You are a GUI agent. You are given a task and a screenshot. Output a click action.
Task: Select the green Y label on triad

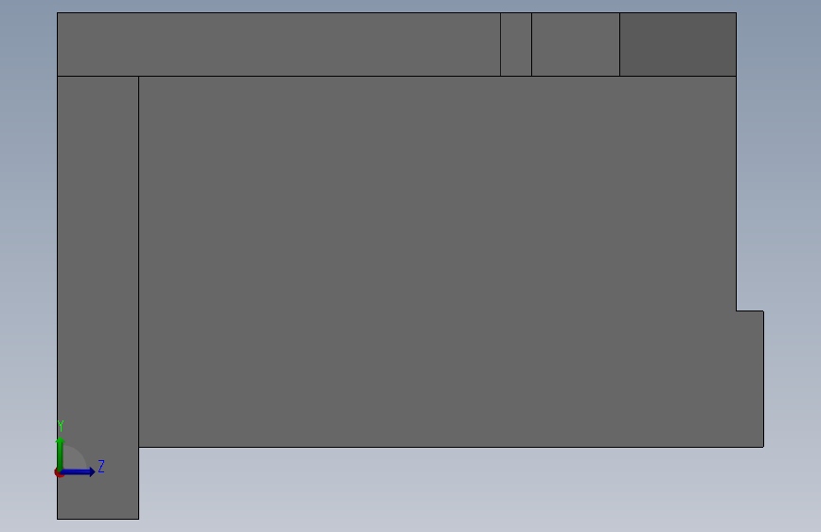[61, 426]
